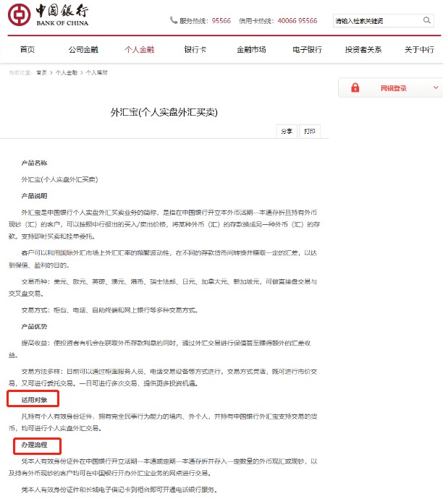Click the 办理流程 heading
The width and height of the screenshot is (443, 499).
coord(34,445)
